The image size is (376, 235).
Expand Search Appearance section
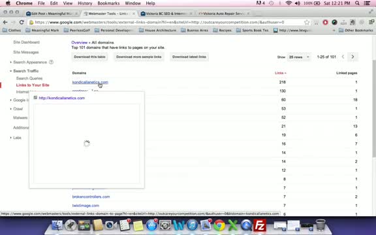tap(11, 62)
